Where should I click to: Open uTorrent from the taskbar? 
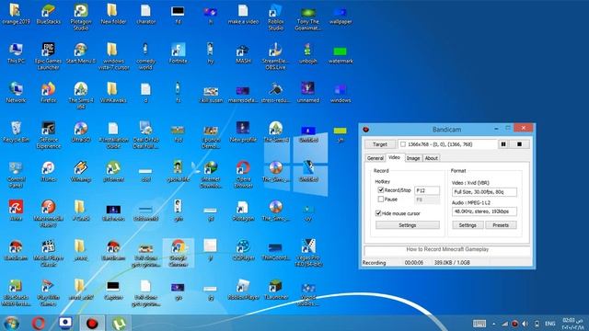point(119,323)
